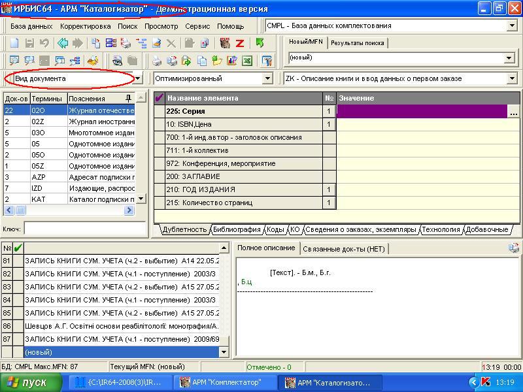Click the Ключ input field
Viewport: 523px width, 392px height.
click(x=85, y=229)
